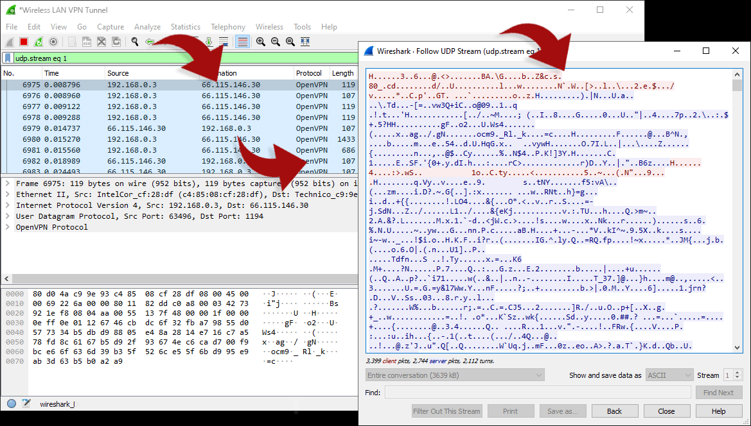The image size is (751, 426).
Task: Select packet number 6975
Action: click(x=179, y=85)
